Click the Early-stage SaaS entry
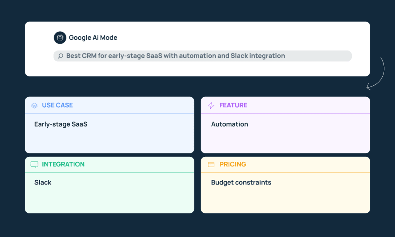Image resolution: width=395 pixels, height=237 pixels. click(x=61, y=124)
